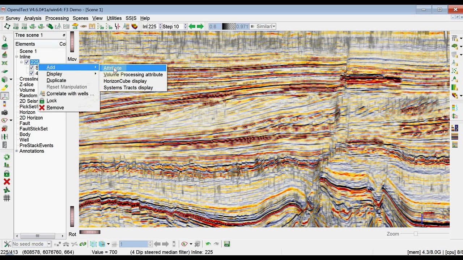
Task: Select Lock in the context menu
Action: click(x=52, y=101)
